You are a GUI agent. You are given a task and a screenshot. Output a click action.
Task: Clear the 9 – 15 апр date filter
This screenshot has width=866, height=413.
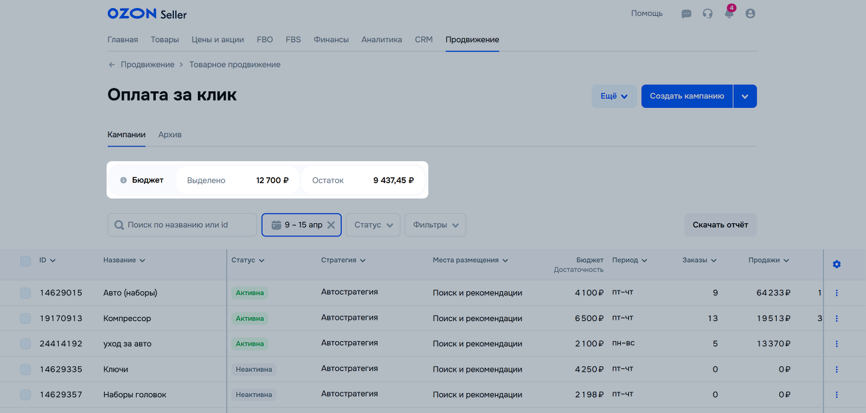(331, 225)
